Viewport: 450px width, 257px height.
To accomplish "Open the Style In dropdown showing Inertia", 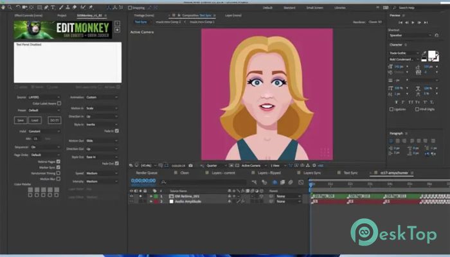I will point(102,125).
